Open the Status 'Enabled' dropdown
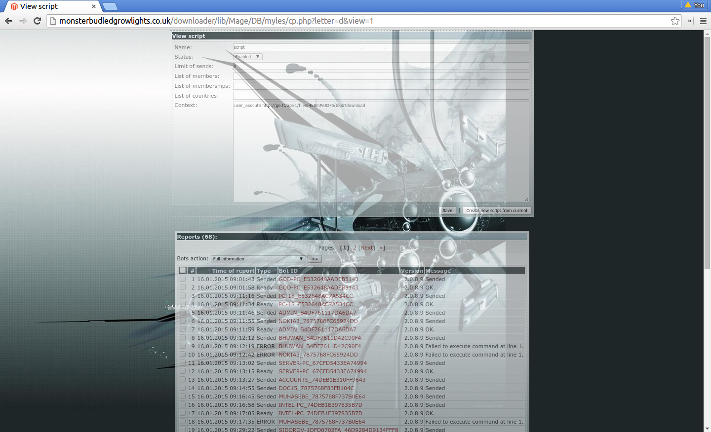 [247, 57]
